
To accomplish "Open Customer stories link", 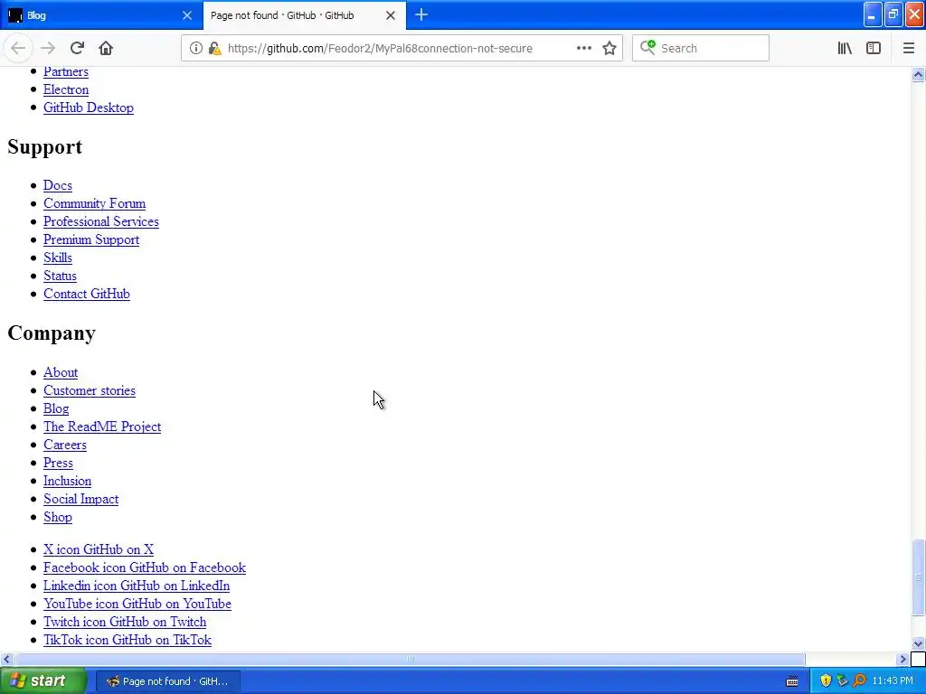I will coord(90,390).
